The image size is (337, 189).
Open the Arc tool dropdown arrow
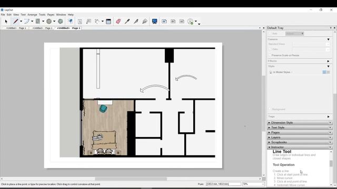tap(32, 21)
